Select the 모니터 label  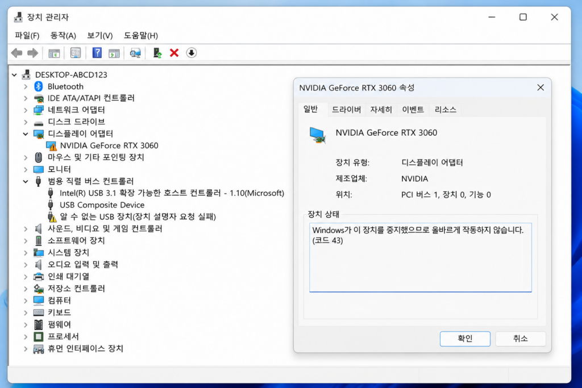tap(59, 169)
